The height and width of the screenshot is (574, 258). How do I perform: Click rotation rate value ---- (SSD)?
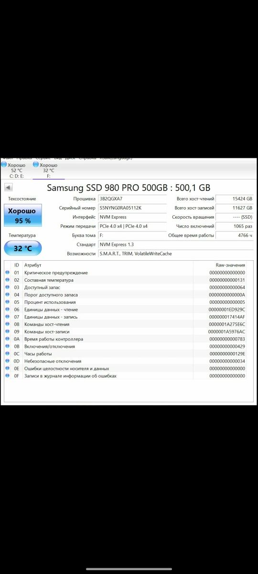235,217
